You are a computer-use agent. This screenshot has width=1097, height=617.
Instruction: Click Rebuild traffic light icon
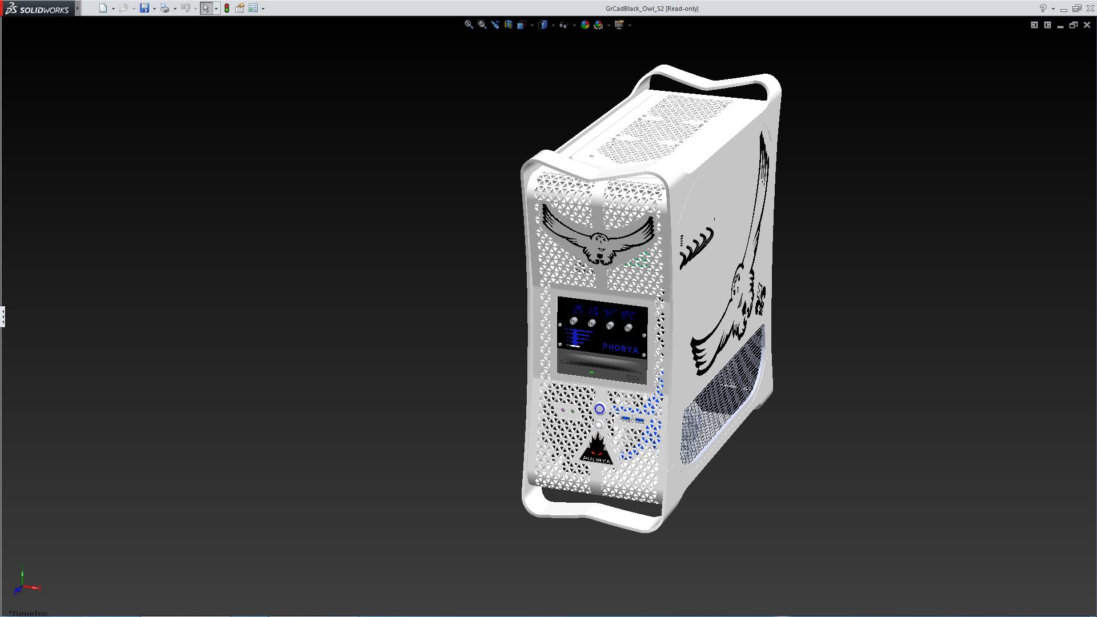(227, 8)
